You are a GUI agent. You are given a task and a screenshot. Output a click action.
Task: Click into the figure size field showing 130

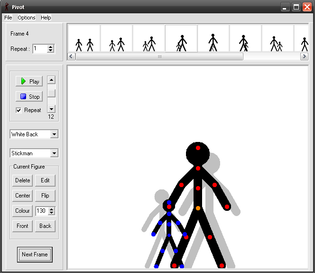coord(42,211)
